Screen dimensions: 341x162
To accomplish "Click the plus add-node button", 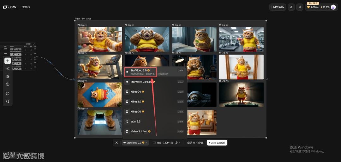I will click(8, 61).
